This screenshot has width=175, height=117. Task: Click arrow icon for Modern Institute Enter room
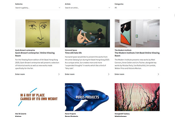[x=158, y=74]
